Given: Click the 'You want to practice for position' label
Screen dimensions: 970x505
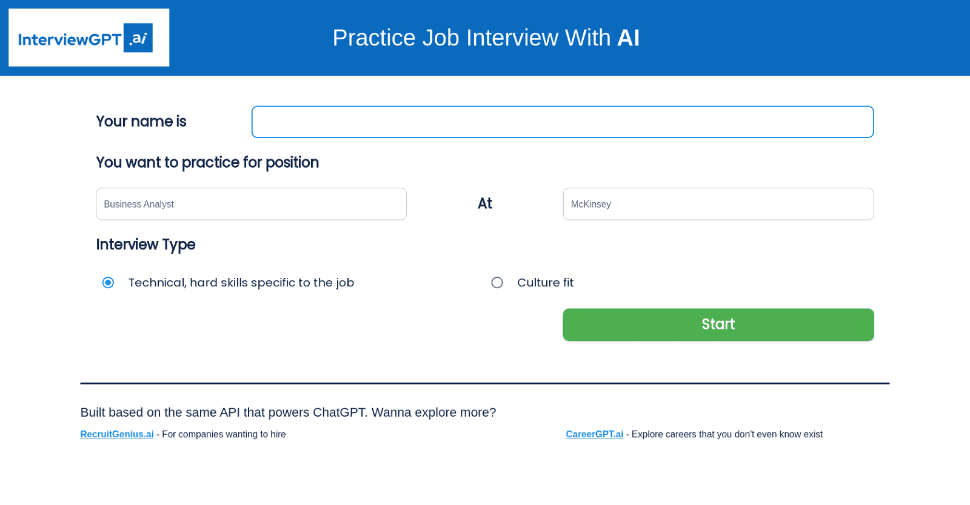Looking at the screenshot, I should (207, 162).
